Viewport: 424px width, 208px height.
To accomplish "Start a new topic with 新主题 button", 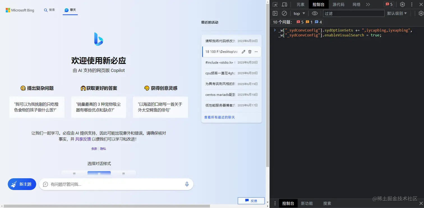I will [22, 184].
